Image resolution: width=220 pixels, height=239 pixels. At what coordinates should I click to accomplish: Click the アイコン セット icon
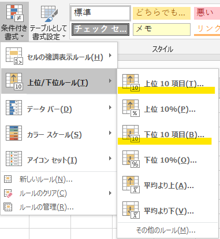14,159
